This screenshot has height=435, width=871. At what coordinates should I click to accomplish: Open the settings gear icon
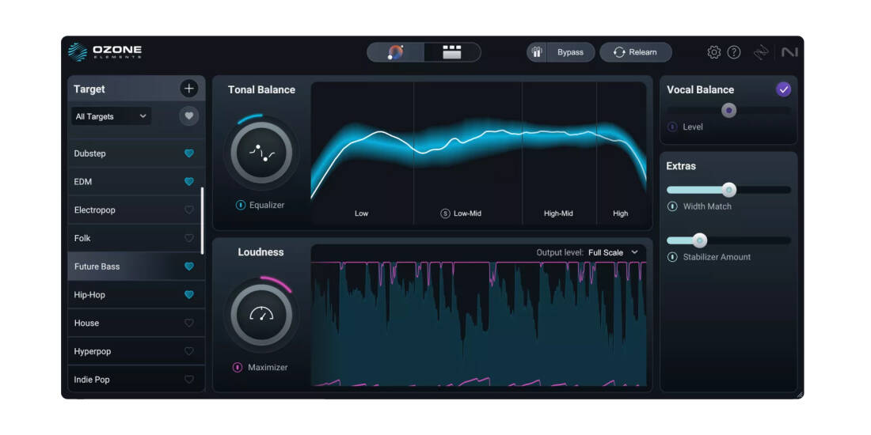[x=713, y=52]
